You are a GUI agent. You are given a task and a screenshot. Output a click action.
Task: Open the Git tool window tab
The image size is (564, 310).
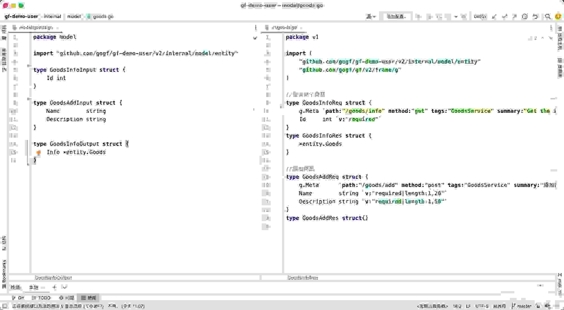(18, 298)
